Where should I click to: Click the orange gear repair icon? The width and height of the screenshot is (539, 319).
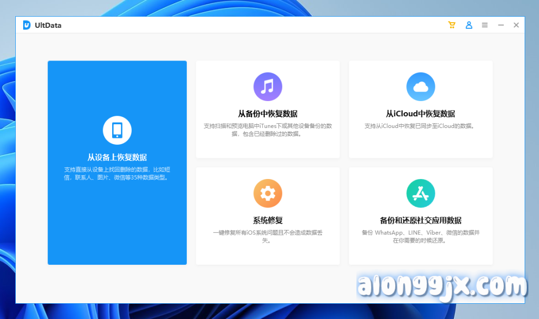click(x=267, y=194)
